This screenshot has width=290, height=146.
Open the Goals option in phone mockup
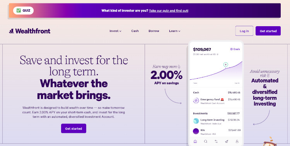click(x=235, y=49)
